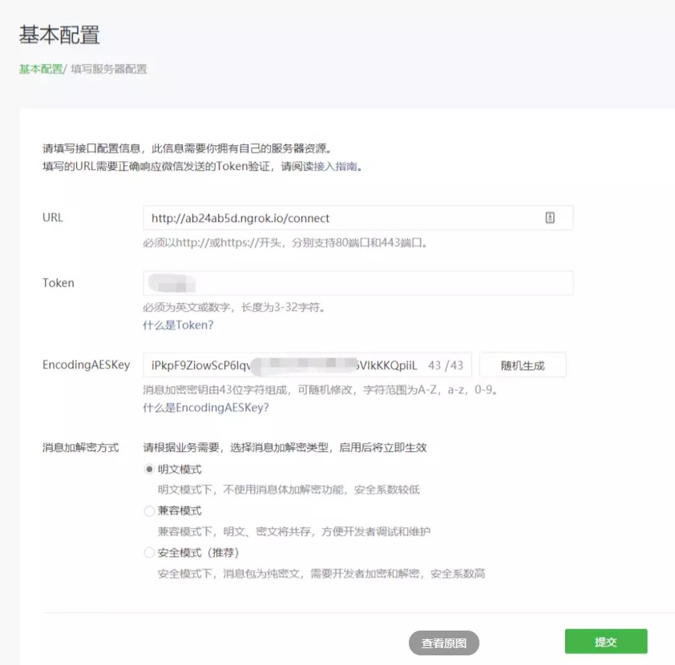Screen dimensions: 675x665
Task: Click description 兼容模式下，明文、密文将共存
Action: tap(234, 532)
